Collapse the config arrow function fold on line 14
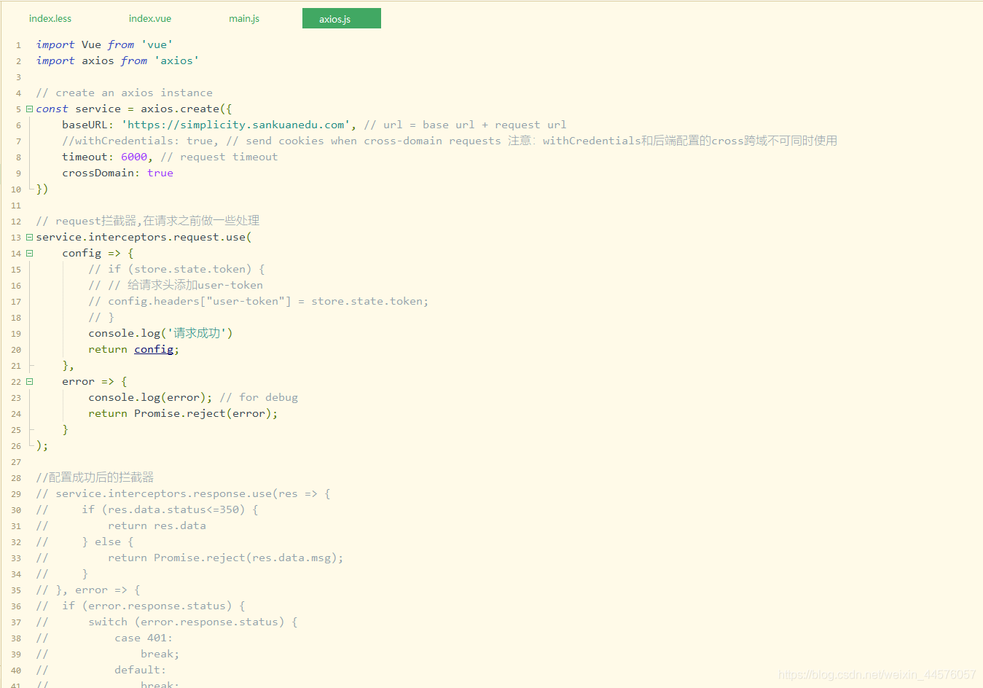 click(x=29, y=253)
